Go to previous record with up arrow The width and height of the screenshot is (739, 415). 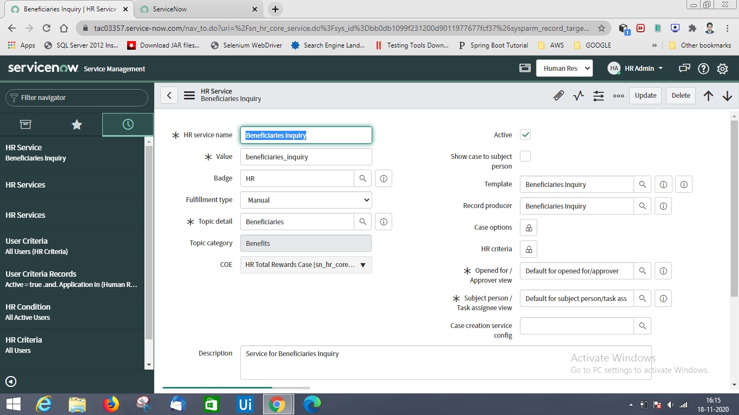coord(708,96)
